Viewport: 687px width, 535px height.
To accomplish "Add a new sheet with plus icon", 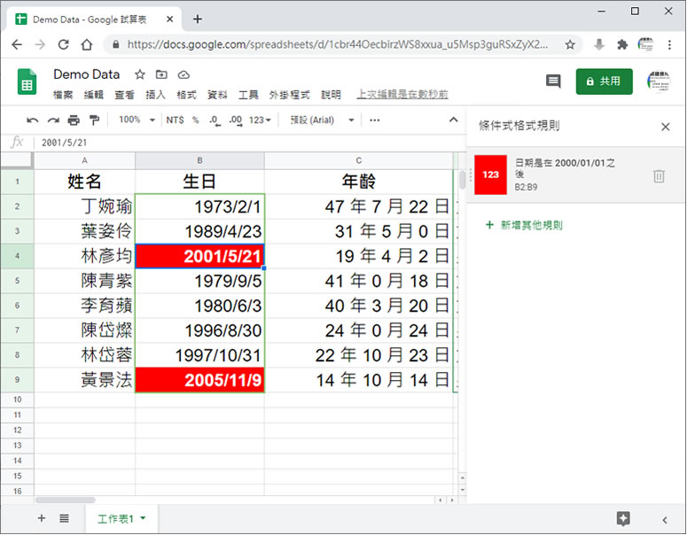I will 42,518.
